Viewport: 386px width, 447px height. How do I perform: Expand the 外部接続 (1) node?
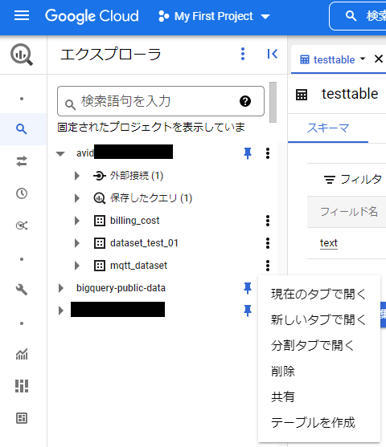point(77,176)
